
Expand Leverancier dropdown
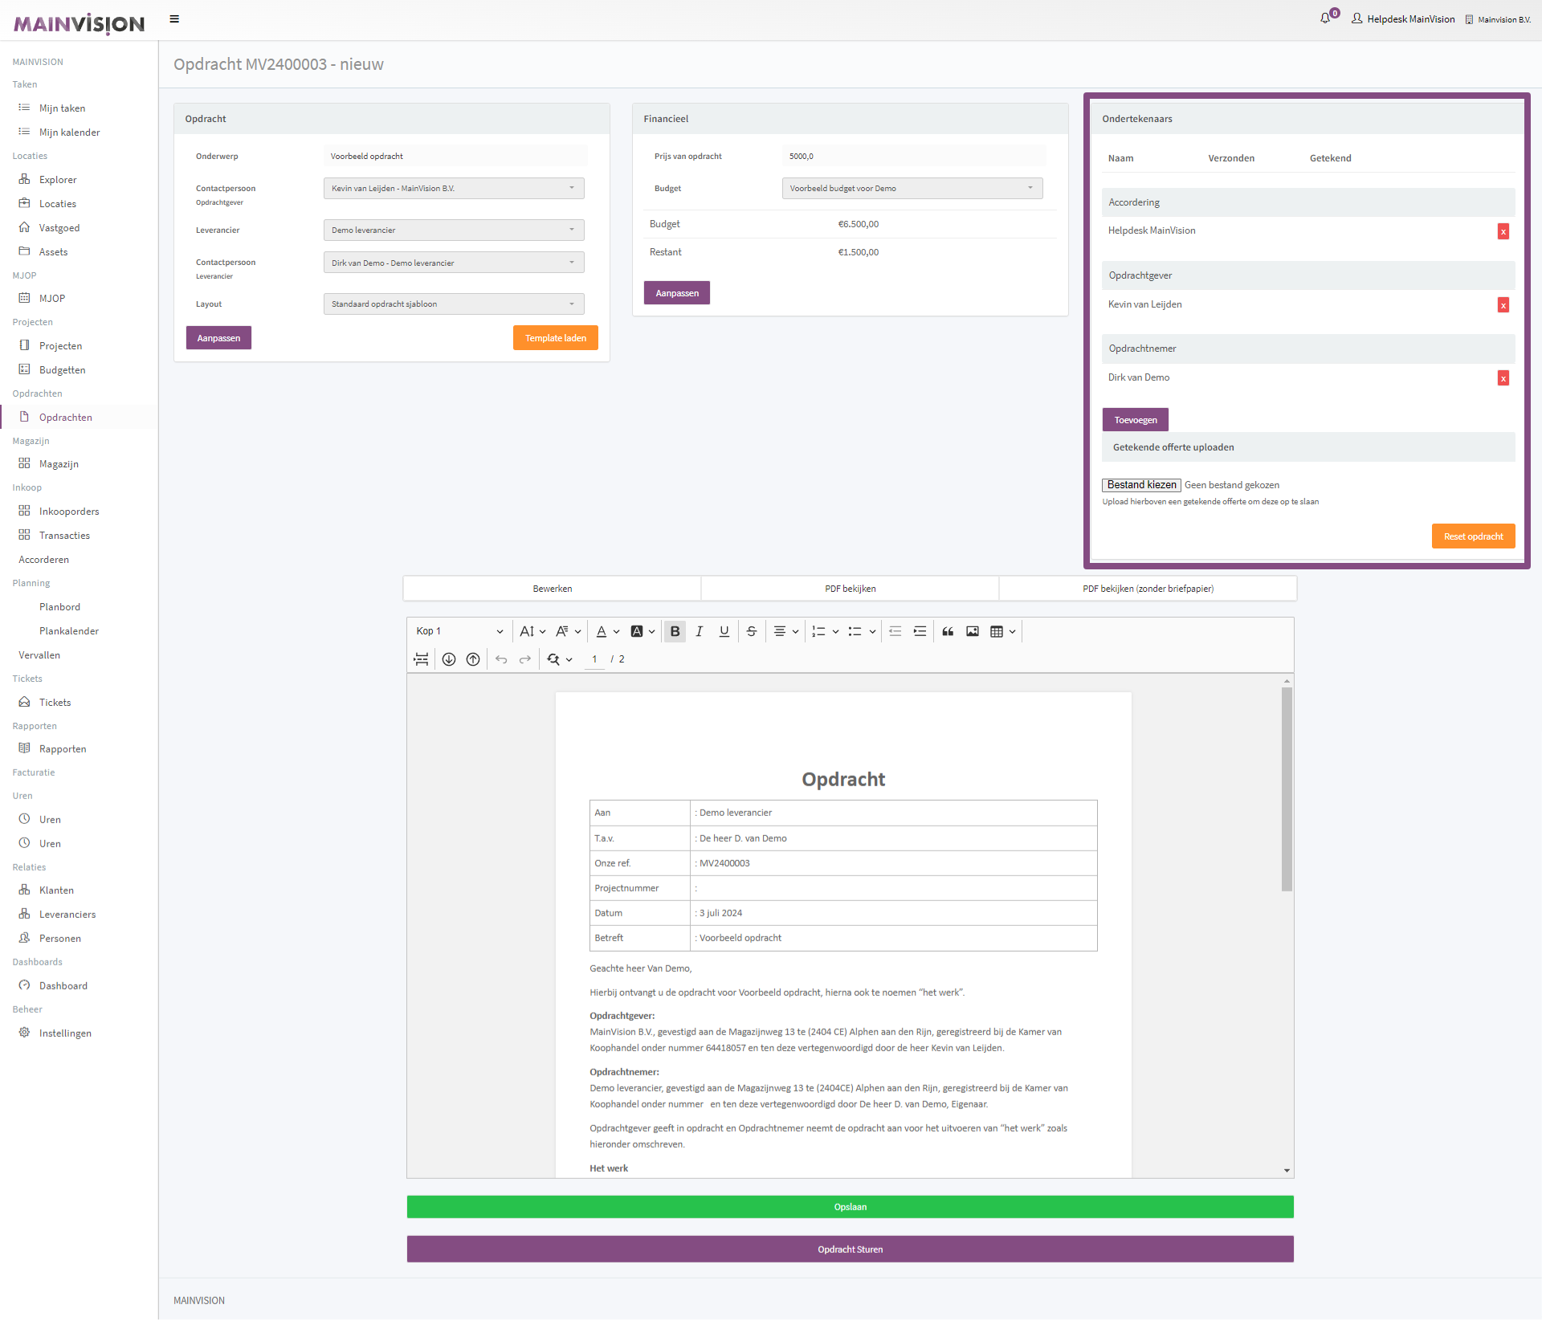454,230
